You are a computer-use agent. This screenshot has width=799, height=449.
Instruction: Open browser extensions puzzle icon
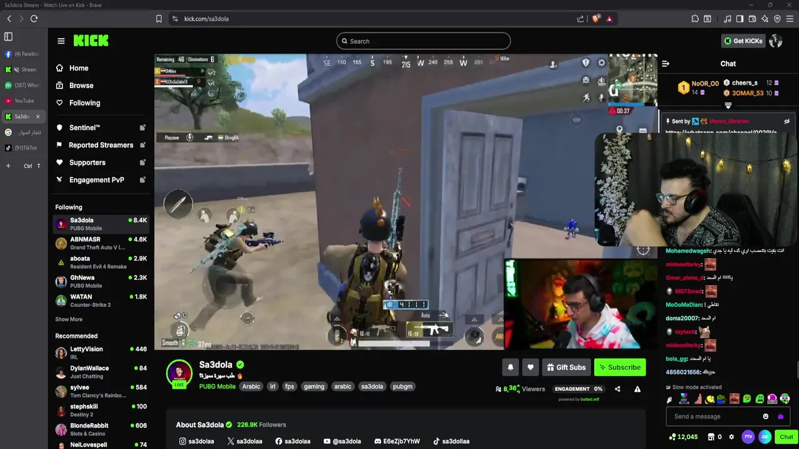point(695,19)
